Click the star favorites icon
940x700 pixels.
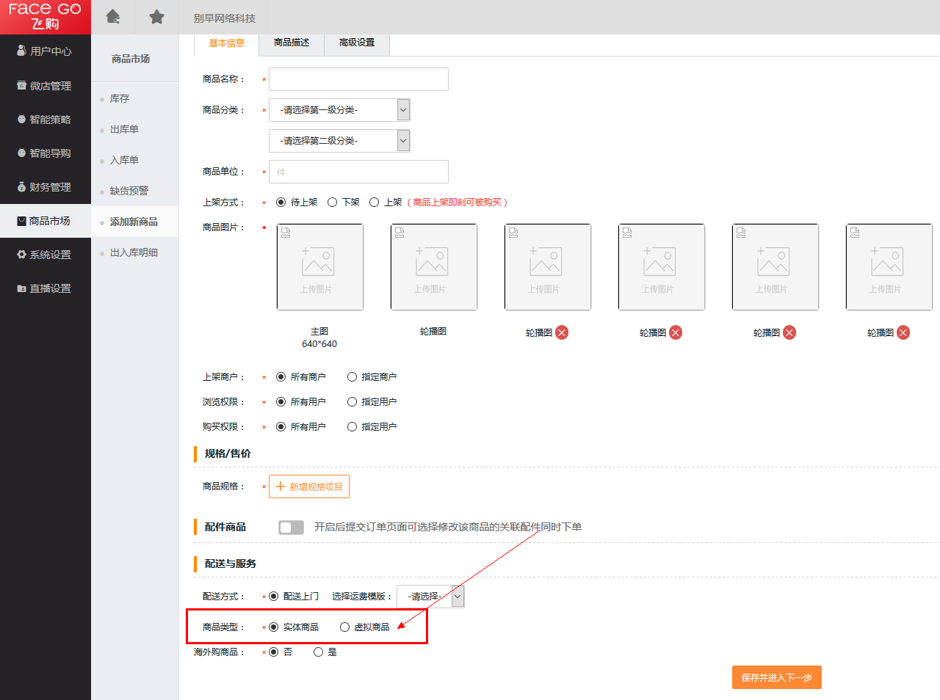click(156, 17)
